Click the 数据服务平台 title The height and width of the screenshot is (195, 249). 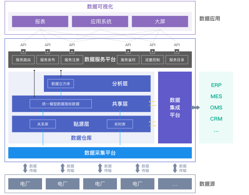pyautogui.click(x=100, y=59)
